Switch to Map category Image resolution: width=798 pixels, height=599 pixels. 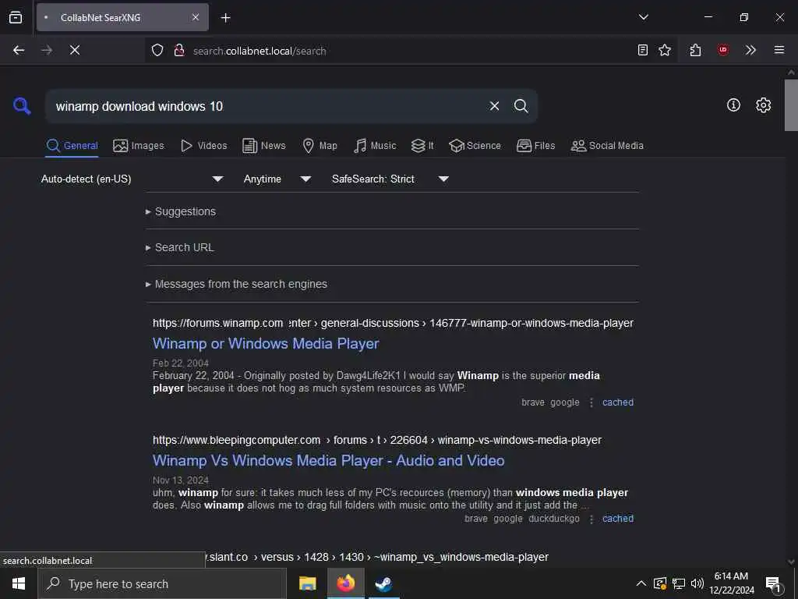click(x=320, y=146)
